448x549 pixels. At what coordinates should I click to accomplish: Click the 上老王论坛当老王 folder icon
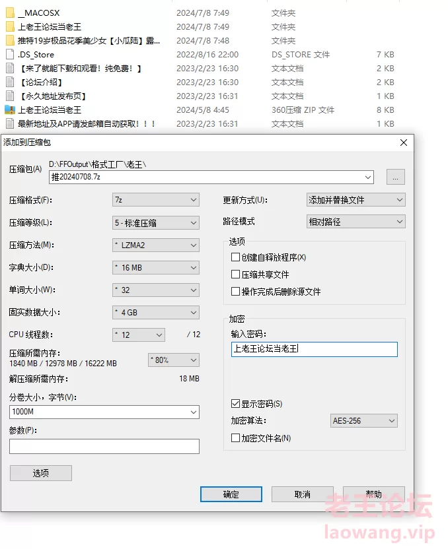pyautogui.click(x=10, y=26)
